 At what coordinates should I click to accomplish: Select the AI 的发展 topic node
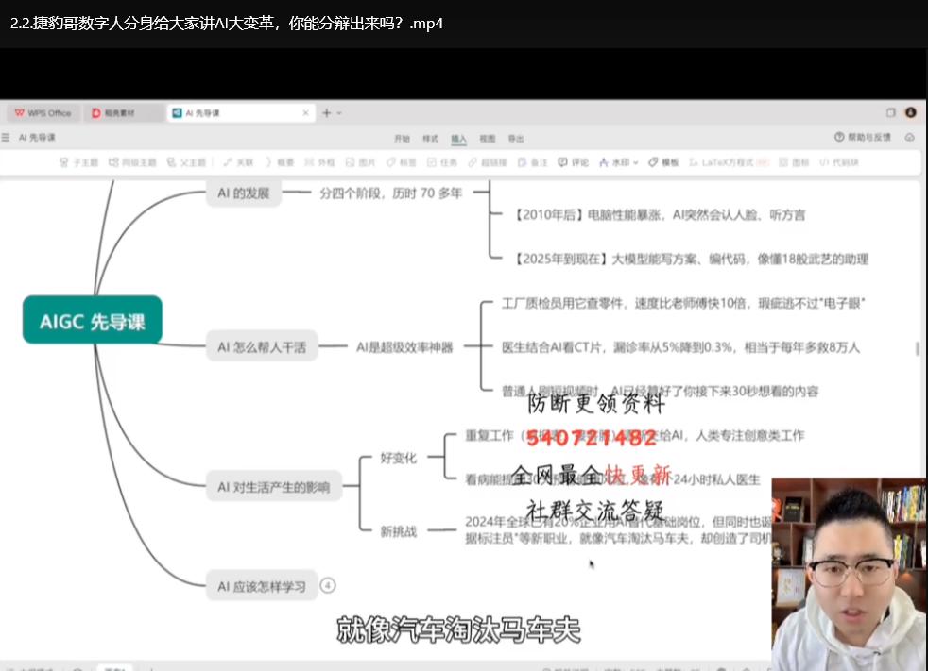point(243,193)
